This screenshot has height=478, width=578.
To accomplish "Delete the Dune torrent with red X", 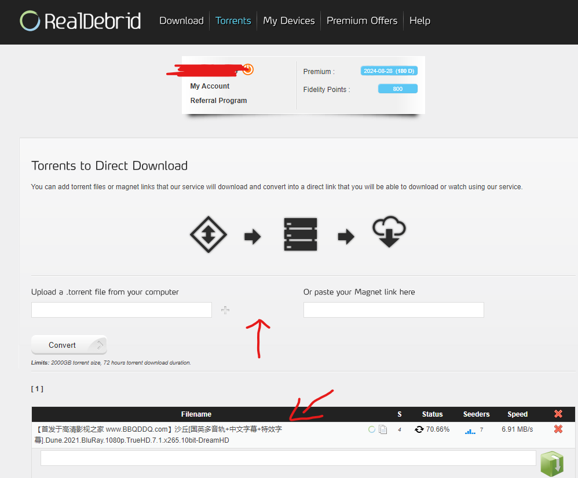I will [558, 429].
